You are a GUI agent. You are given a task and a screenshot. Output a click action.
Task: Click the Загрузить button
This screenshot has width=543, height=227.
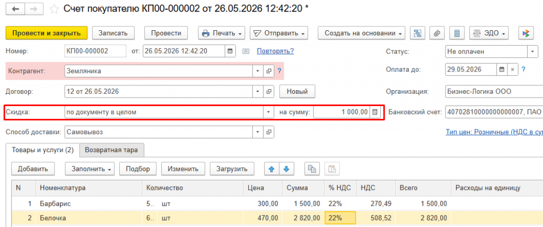[x=232, y=169]
